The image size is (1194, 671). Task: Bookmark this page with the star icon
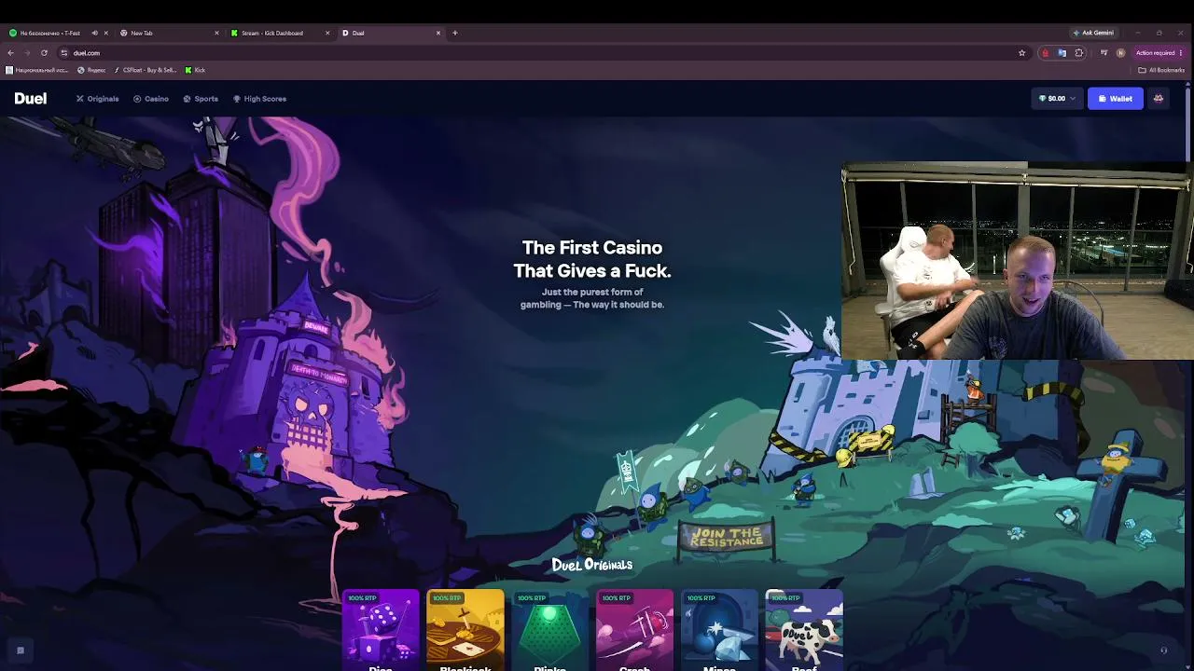(x=1022, y=53)
